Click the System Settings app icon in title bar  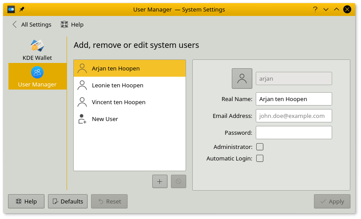click(11, 9)
